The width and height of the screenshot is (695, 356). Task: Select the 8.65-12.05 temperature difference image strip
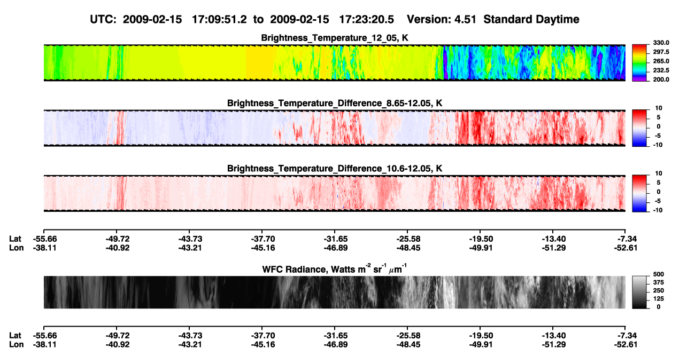tap(334, 128)
